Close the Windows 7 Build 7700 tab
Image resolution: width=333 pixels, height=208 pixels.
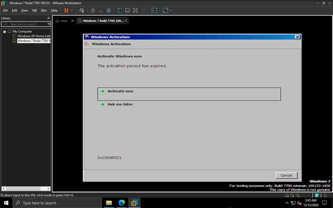126,21
